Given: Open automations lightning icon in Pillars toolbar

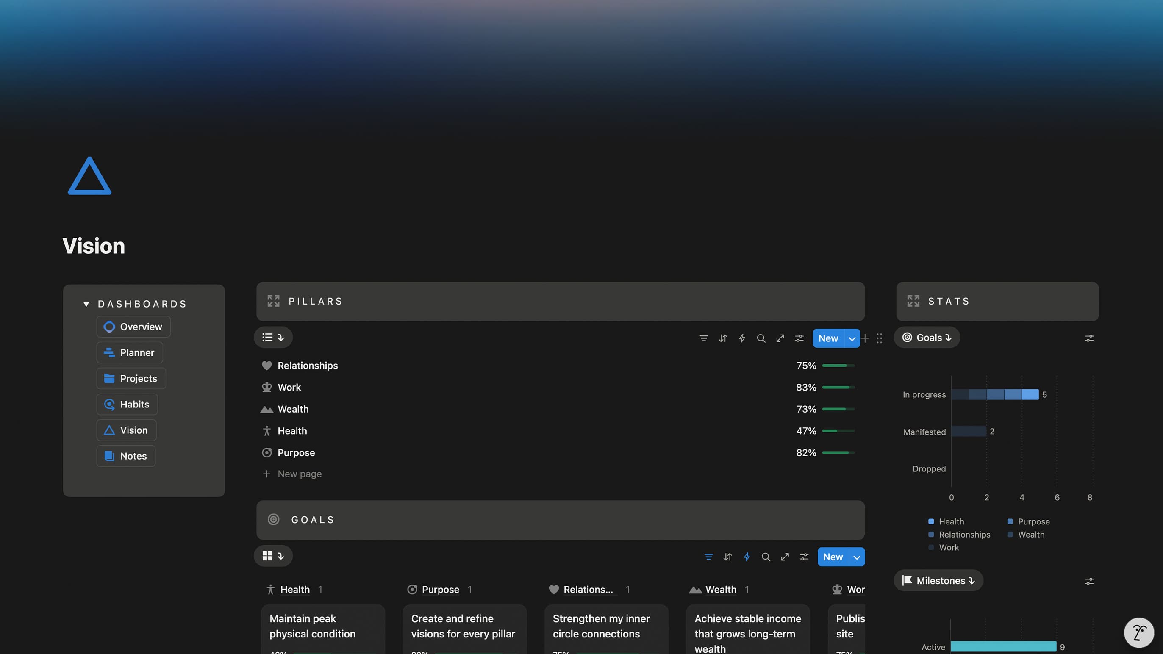Looking at the screenshot, I should point(742,338).
